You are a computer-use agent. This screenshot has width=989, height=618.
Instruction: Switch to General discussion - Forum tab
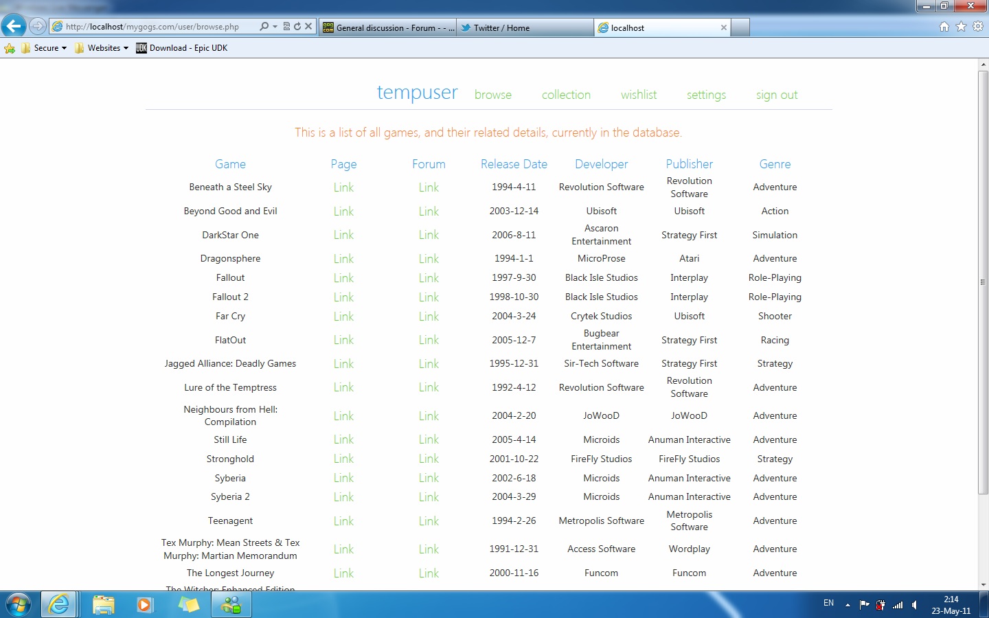pyautogui.click(x=388, y=27)
